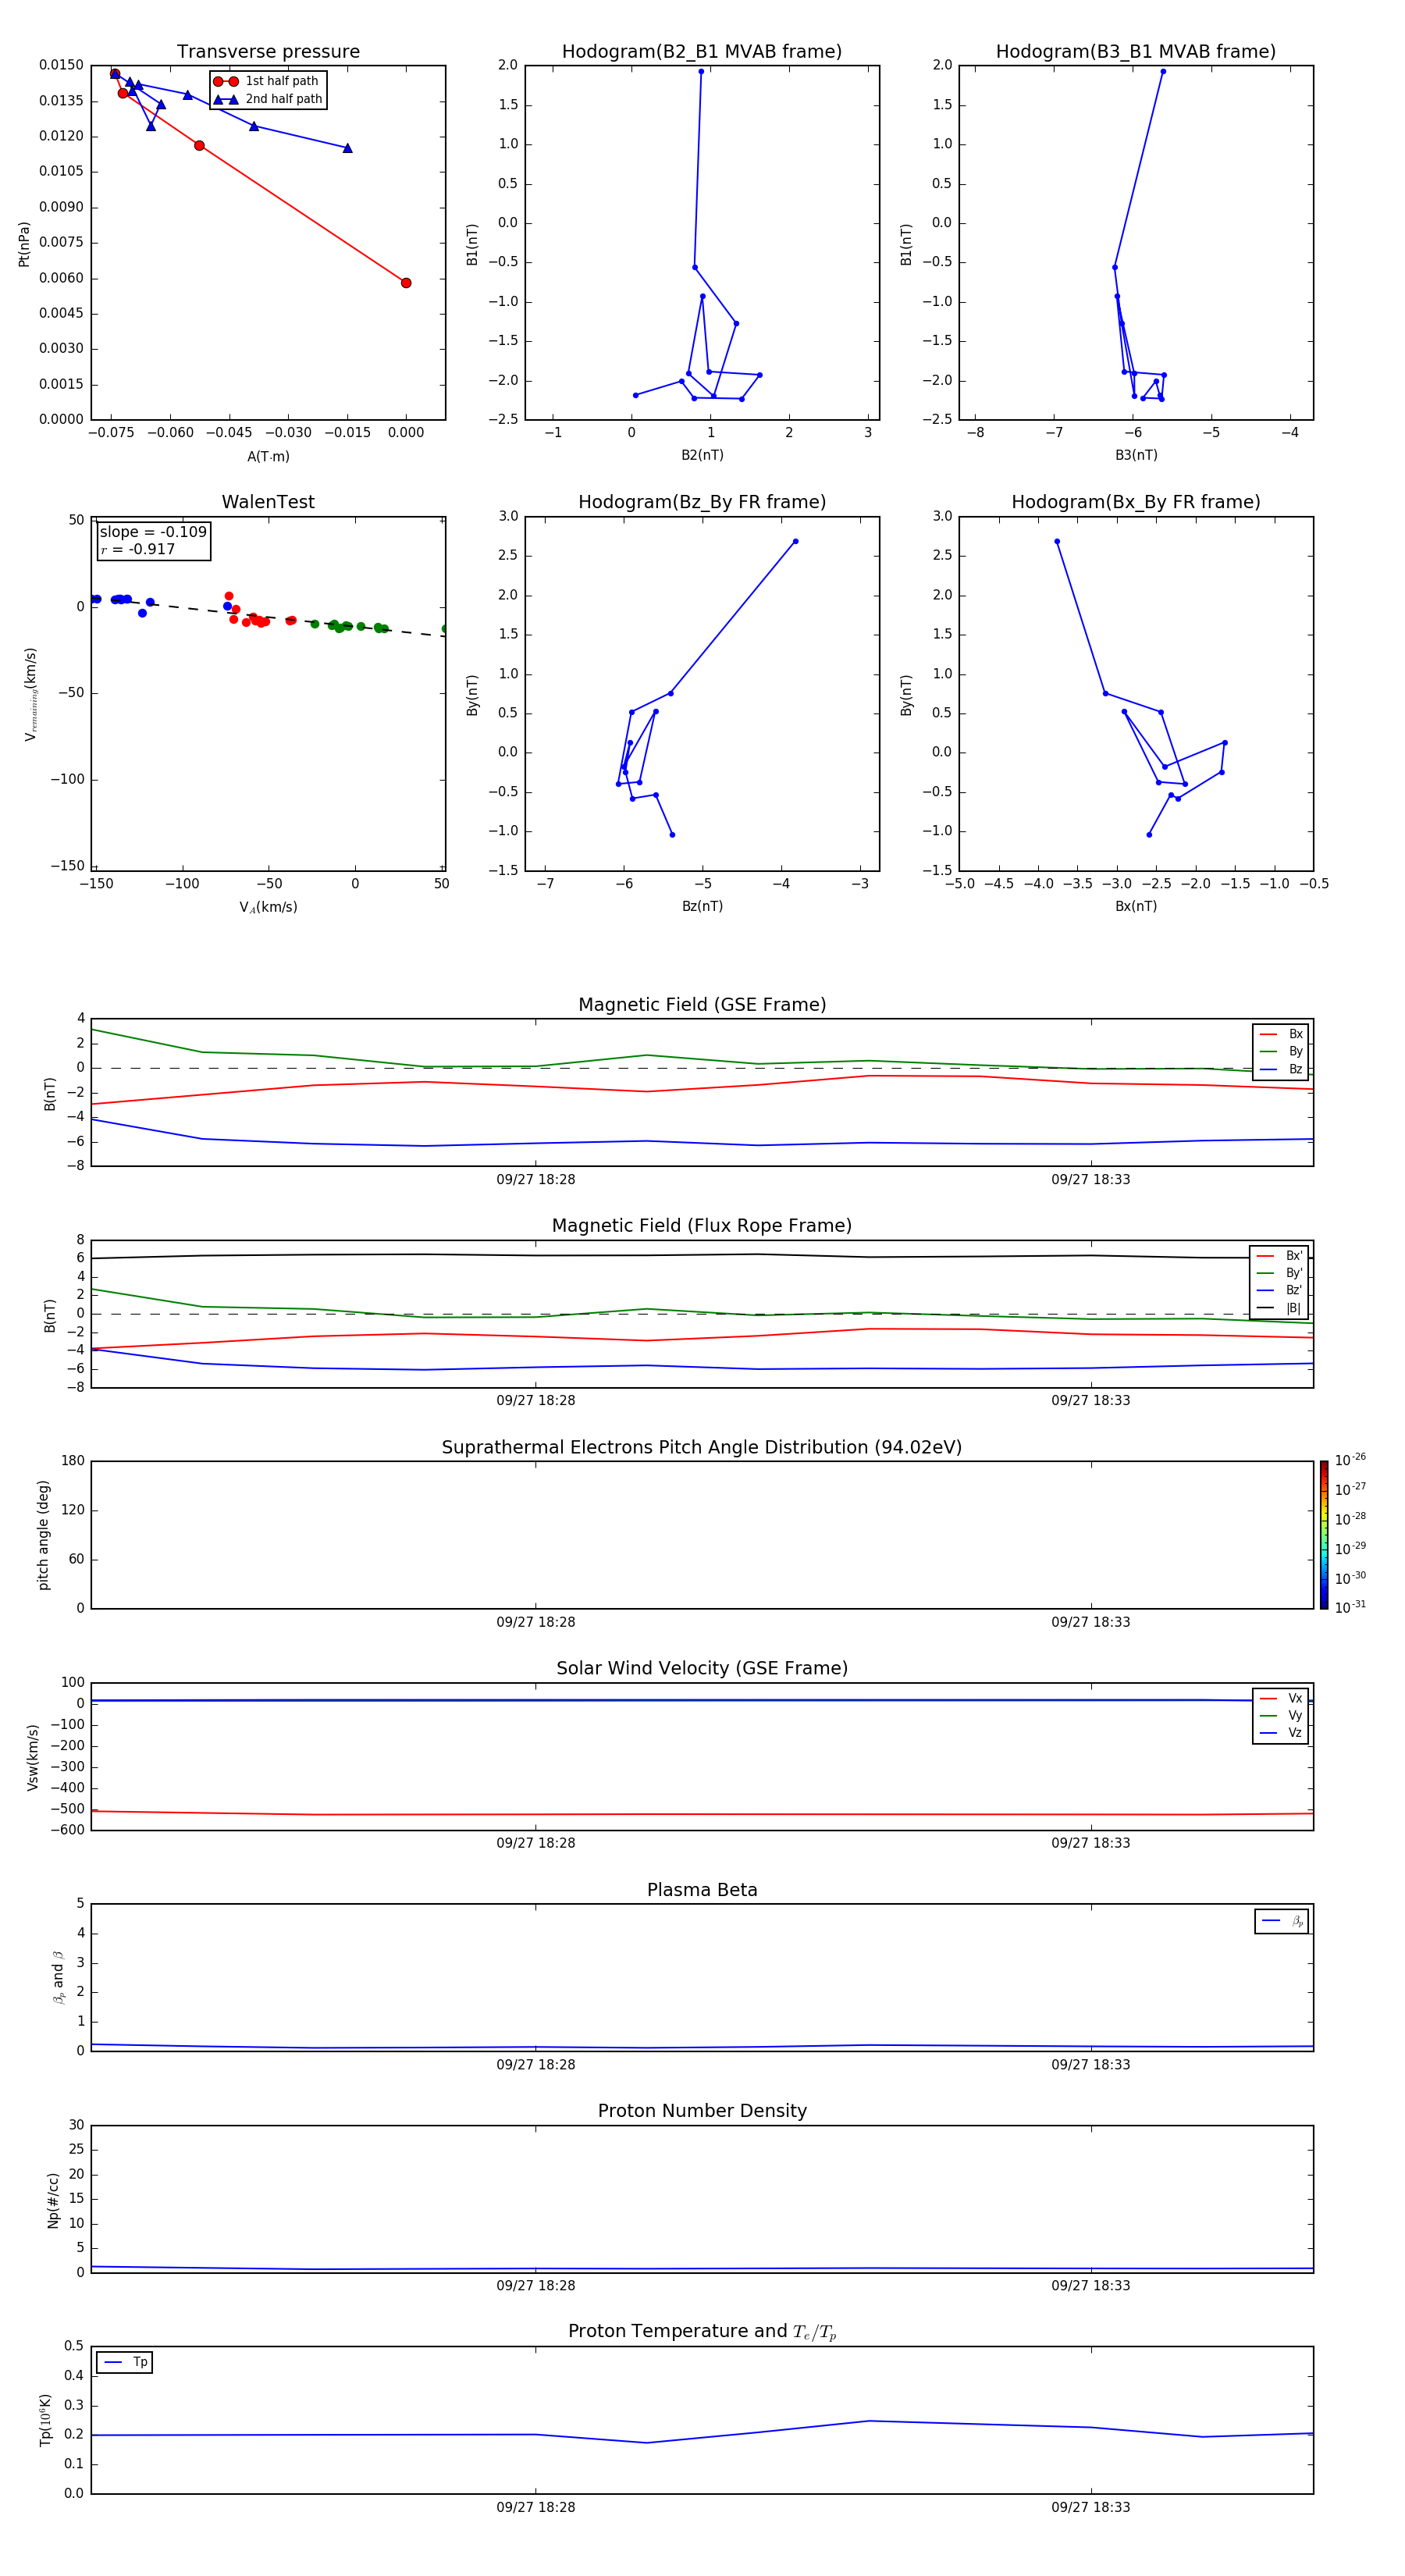Click the "Np(#/cc)" y-axis label
The width and height of the screenshot is (1405, 2576).
(53, 2200)
